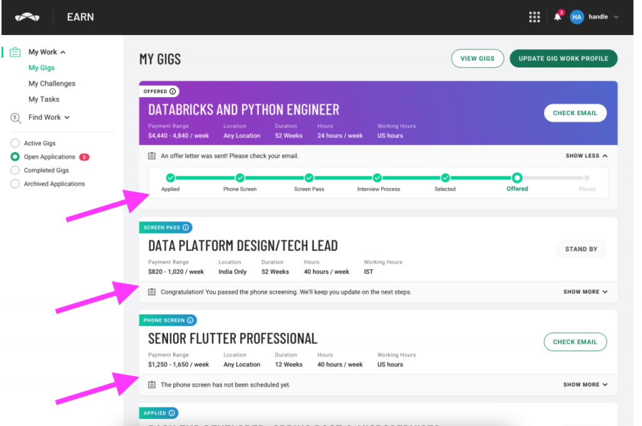Screen dimensions: 642x426
Task: Click the My Work briefcase icon
Action: [x=15, y=53]
